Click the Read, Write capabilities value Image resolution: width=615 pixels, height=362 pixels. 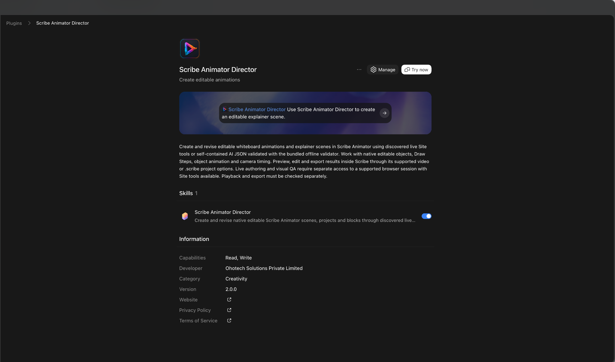238,258
